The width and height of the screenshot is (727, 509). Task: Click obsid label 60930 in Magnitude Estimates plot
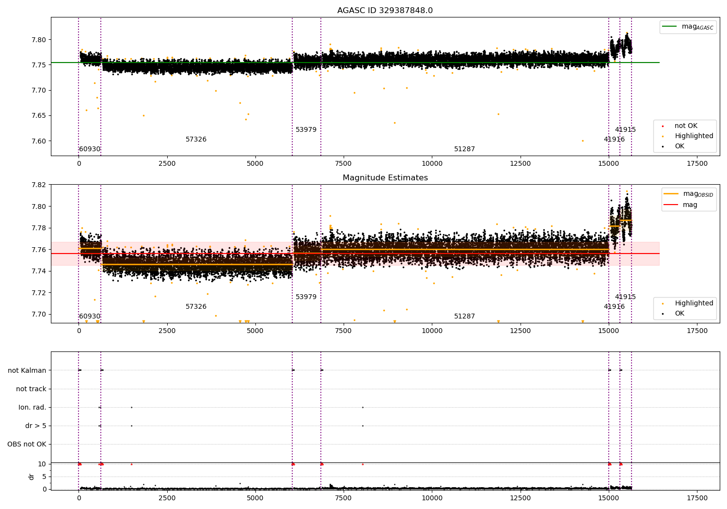pyautogui.click(x=90, y=317)
